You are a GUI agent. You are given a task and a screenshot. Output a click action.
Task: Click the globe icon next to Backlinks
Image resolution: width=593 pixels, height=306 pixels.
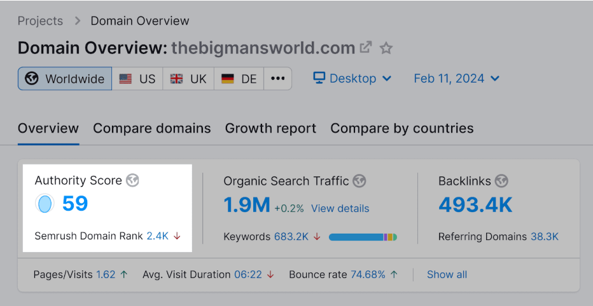coord(501,181)
